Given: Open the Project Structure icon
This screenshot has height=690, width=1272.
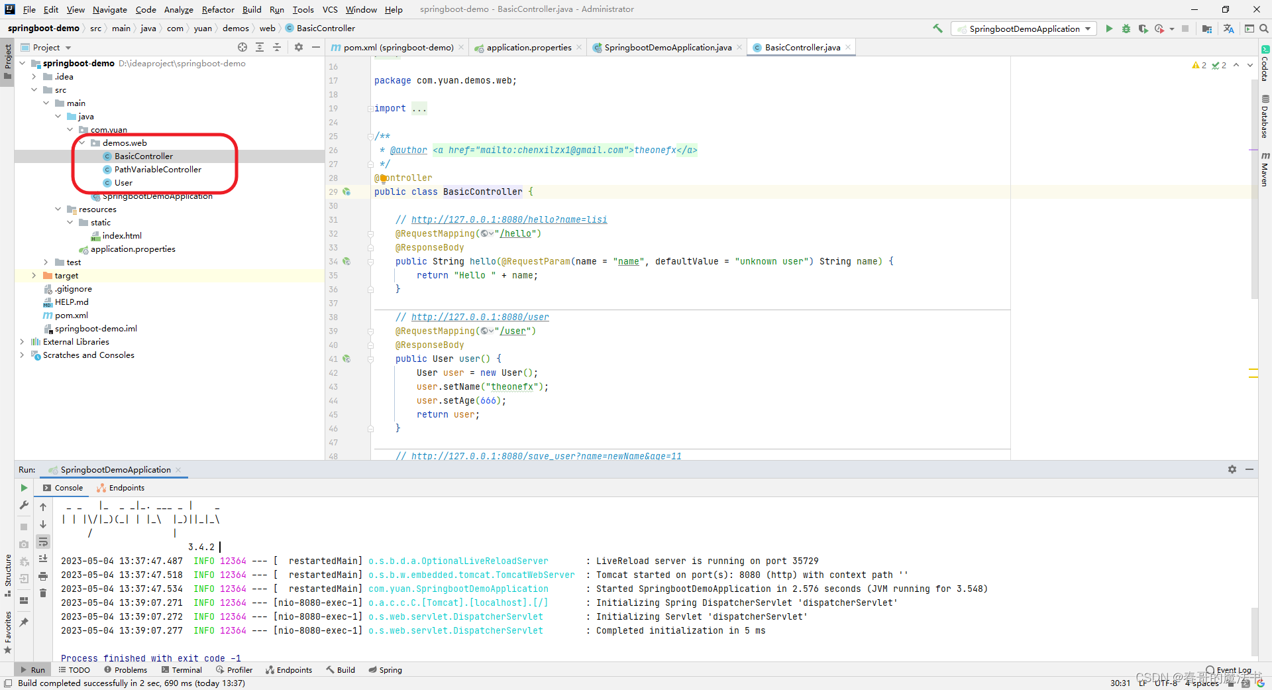Looking at the screenshot, I should [1207, 29].
